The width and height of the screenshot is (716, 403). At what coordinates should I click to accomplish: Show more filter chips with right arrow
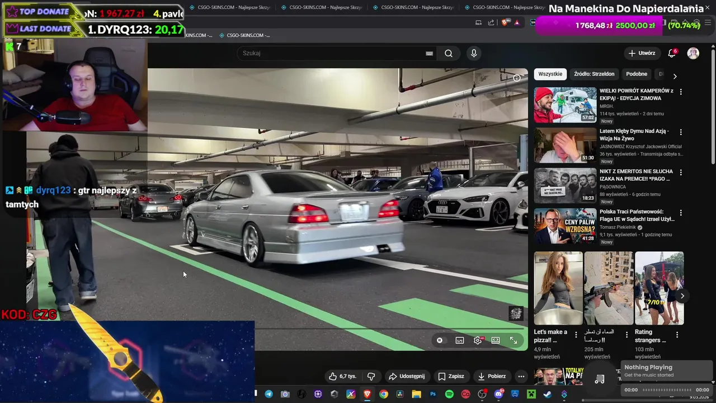coord(675,76)
